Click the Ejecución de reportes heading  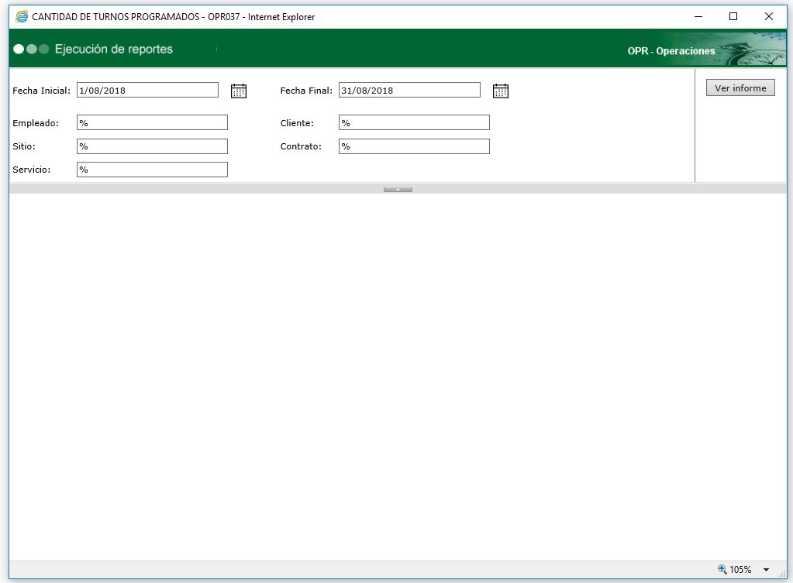(114, 49)
